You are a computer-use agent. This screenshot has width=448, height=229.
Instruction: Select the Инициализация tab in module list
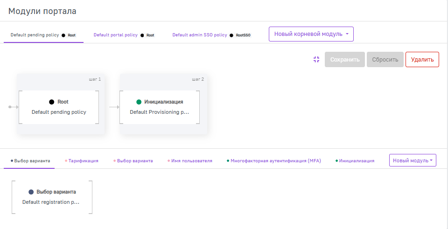pyautogui.click(x=355, y=161)
